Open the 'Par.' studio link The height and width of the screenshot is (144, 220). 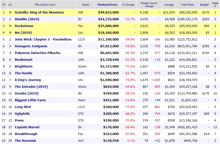81,26
